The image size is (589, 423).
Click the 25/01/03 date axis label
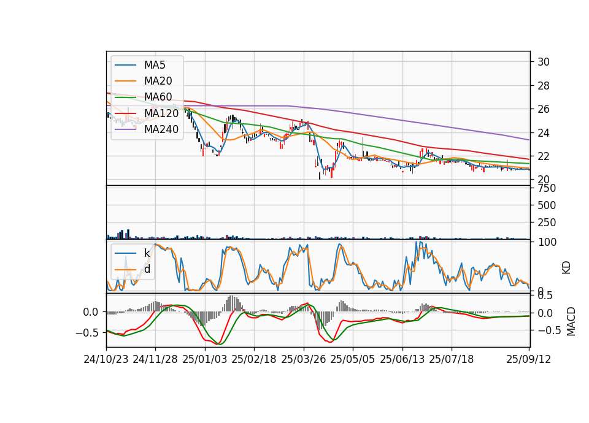coord(205,359)
